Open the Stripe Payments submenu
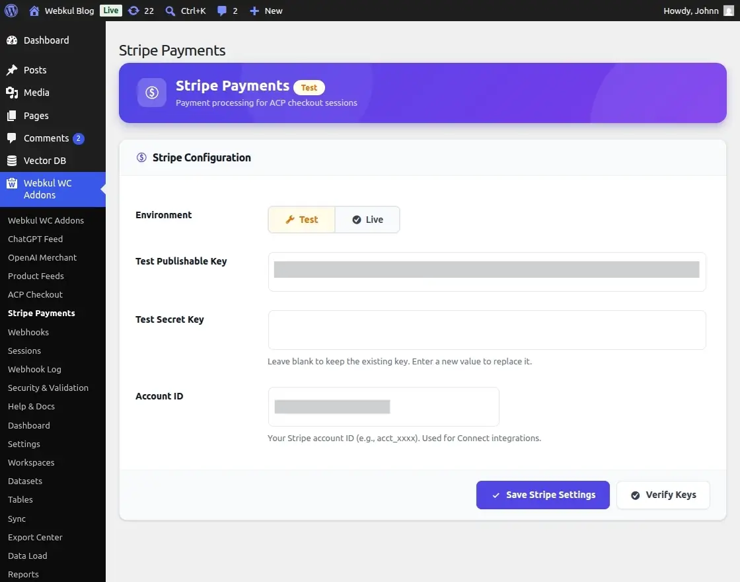 click(42, 313)
